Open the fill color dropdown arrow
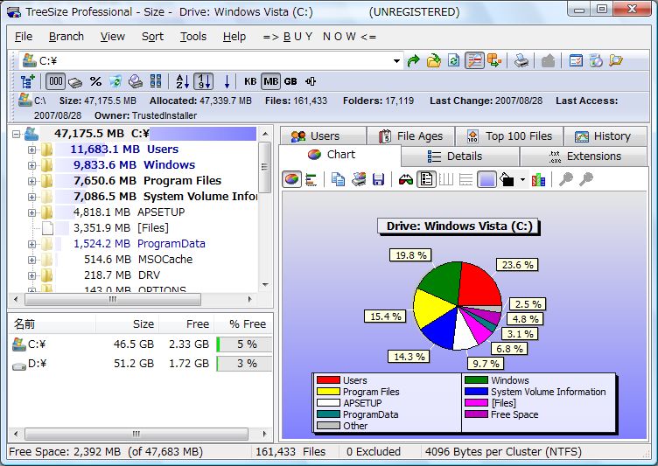This screenshot has height=466, width=658. coord(522,180)
